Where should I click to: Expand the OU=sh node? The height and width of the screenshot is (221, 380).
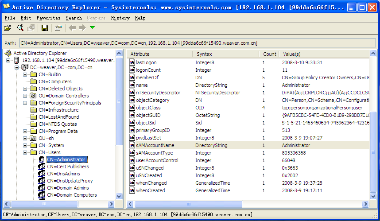point(25,138)
